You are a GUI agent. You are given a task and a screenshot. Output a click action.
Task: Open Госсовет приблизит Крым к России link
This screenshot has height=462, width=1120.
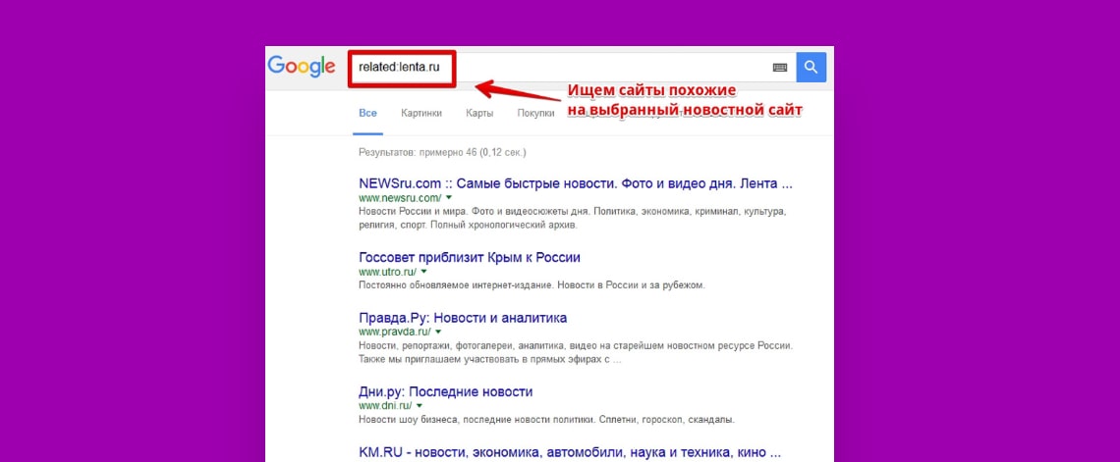coord(470,257)
